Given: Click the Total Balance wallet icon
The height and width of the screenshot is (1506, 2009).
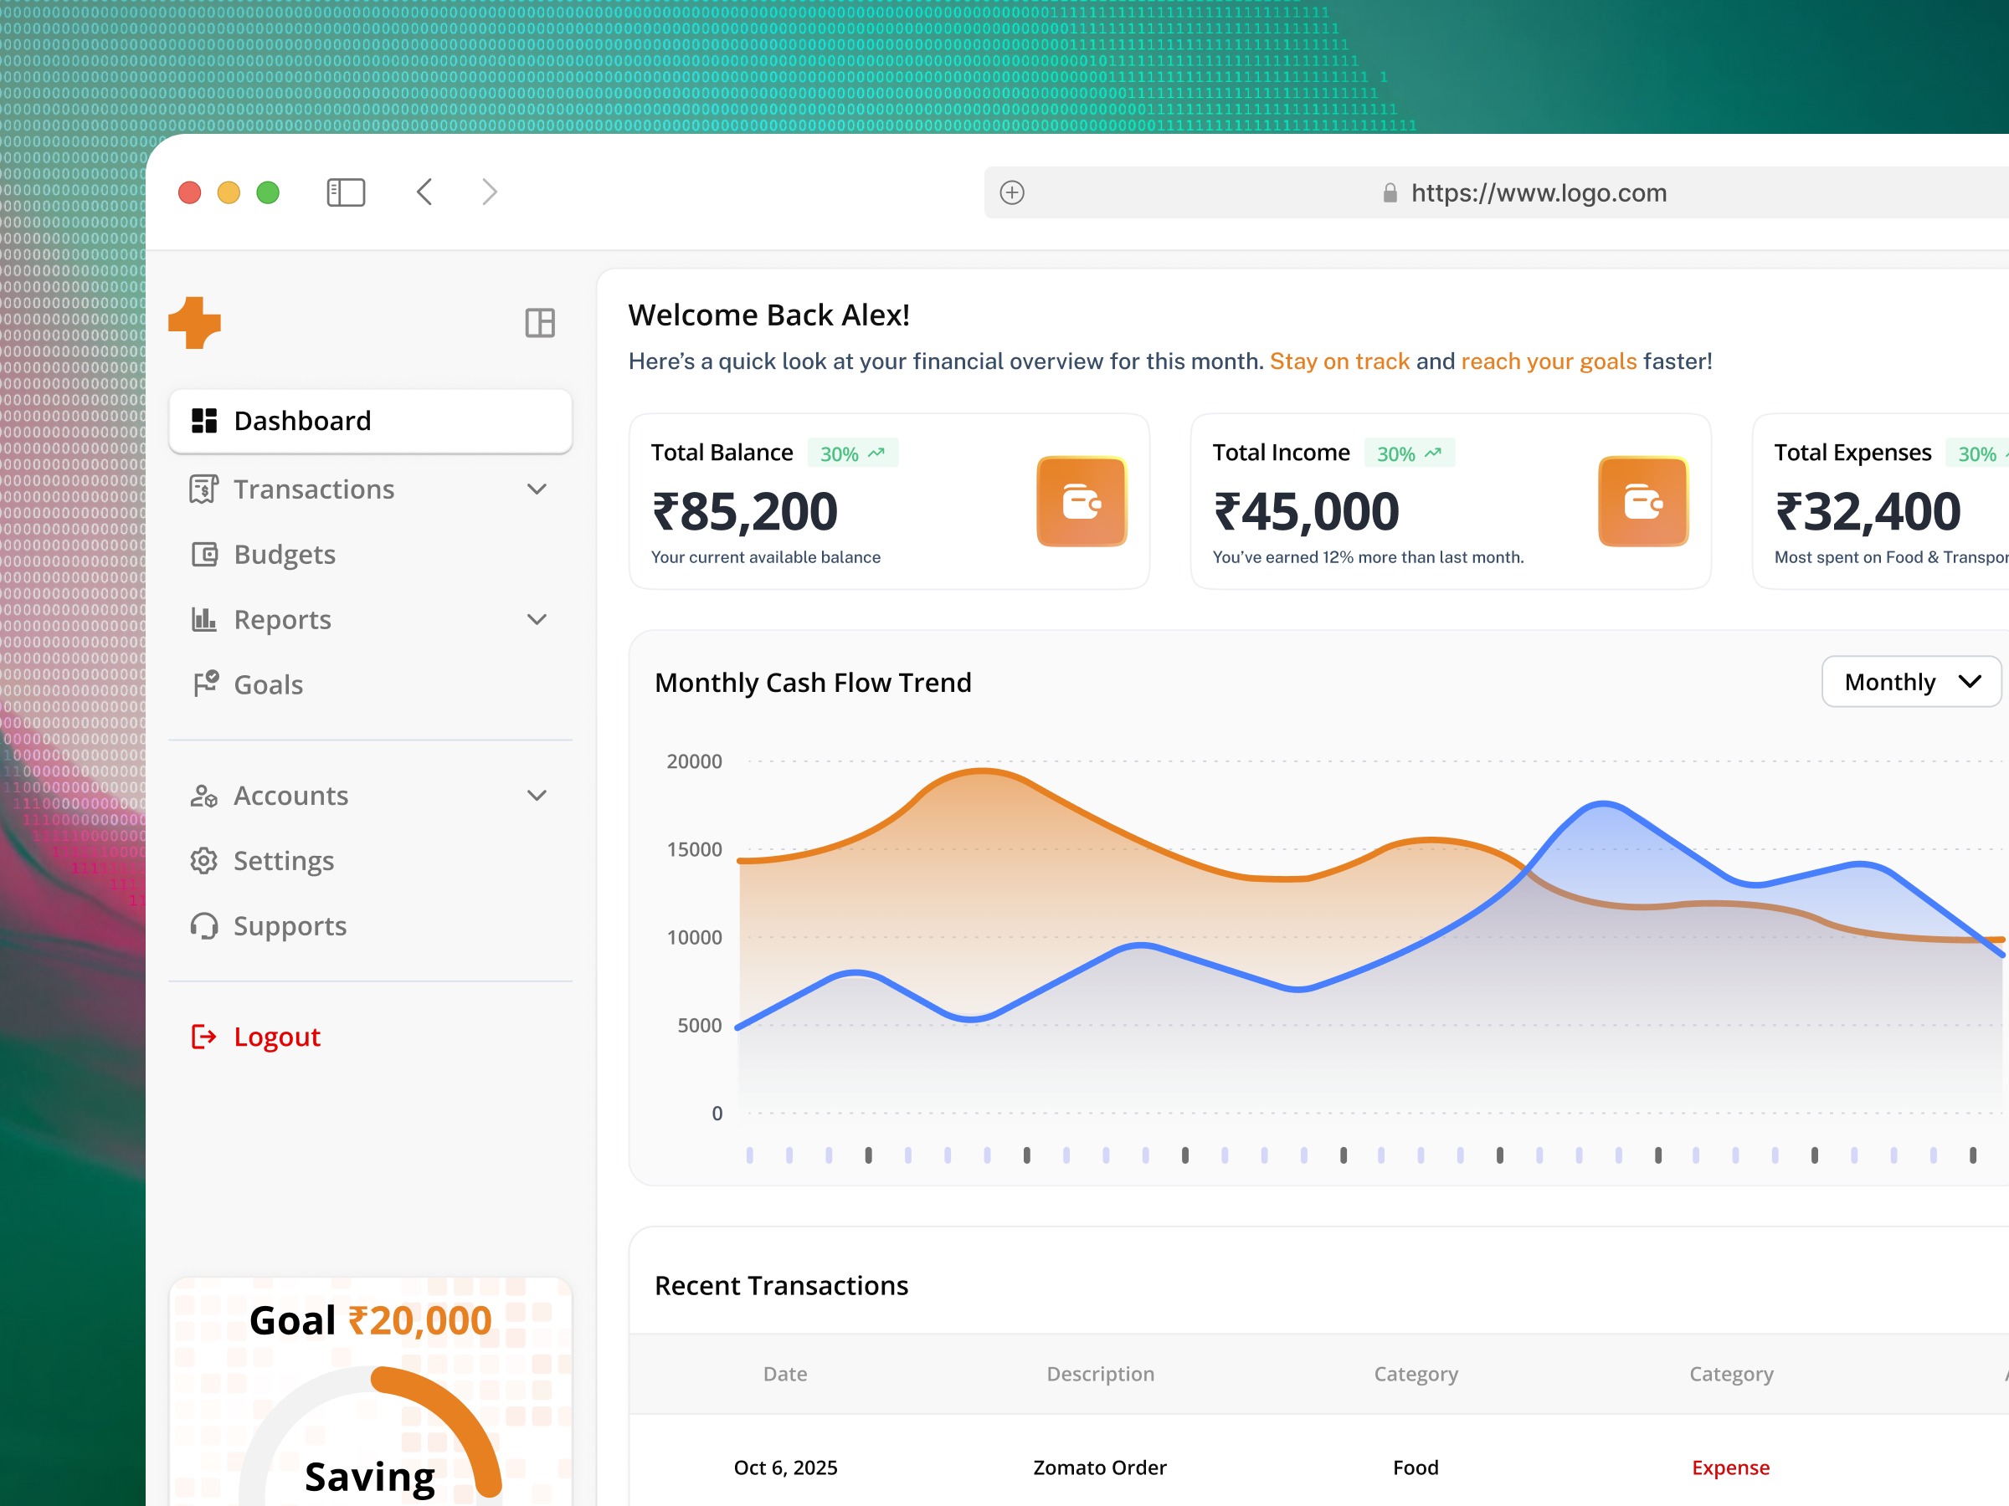Looking at the screenshot, I should (1082, 501).
